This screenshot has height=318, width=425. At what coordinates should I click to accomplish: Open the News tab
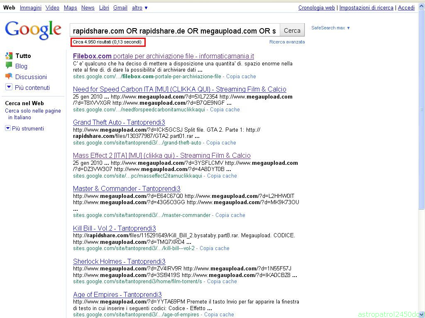[x=88, y=8]
